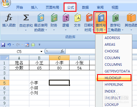The width and height of the screenshot is (137, 107).
Task: Choose HYPERLINK from the function list
Action: (x=114, y=85)
